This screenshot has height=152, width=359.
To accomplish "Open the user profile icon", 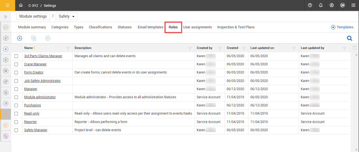I will coord(332,6).
